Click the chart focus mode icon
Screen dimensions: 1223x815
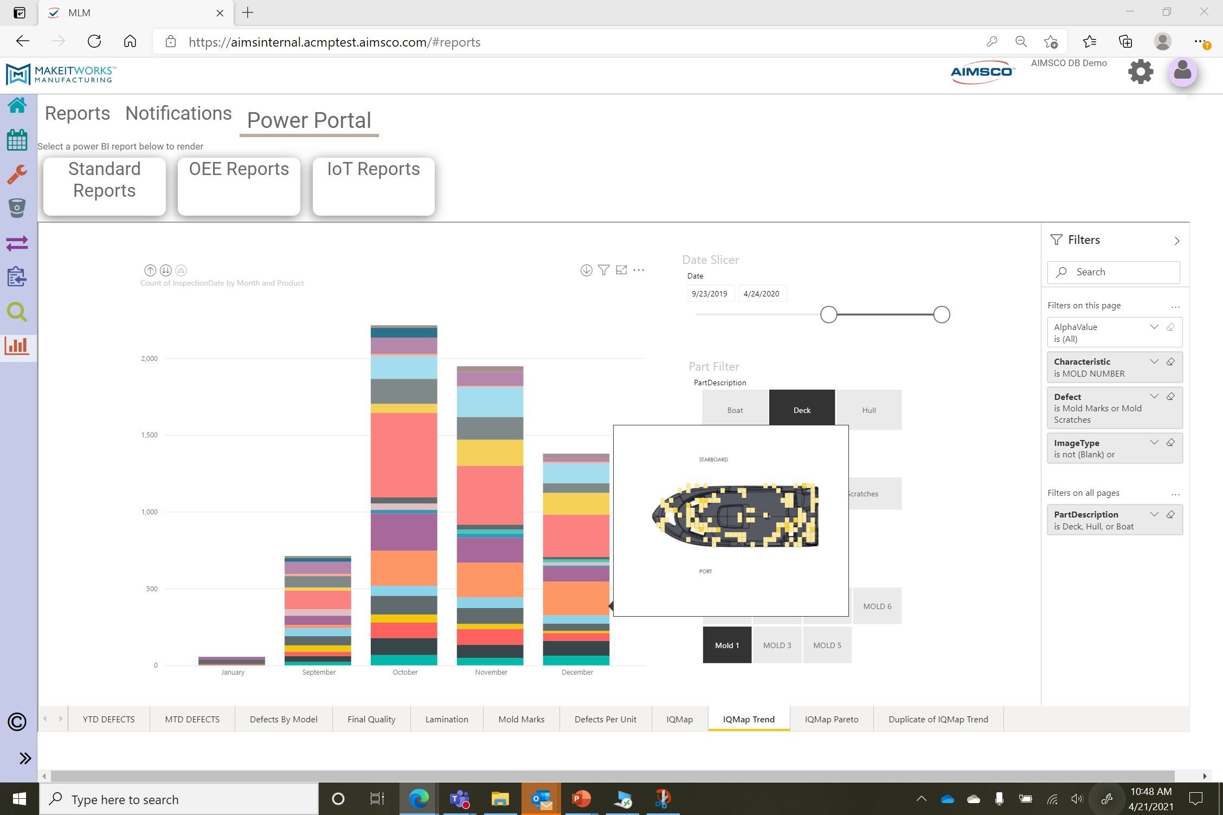point(621,270)
